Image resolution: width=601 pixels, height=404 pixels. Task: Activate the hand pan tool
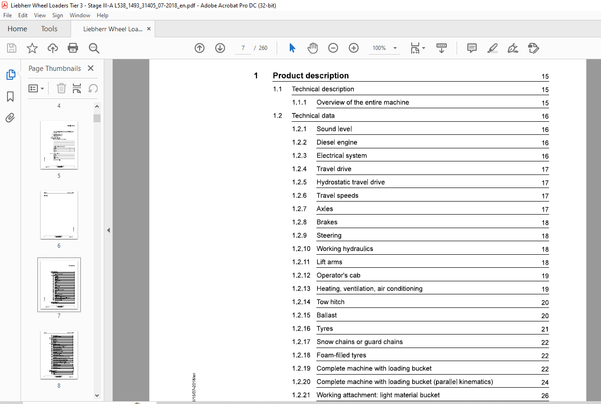(x=313, y=48)
